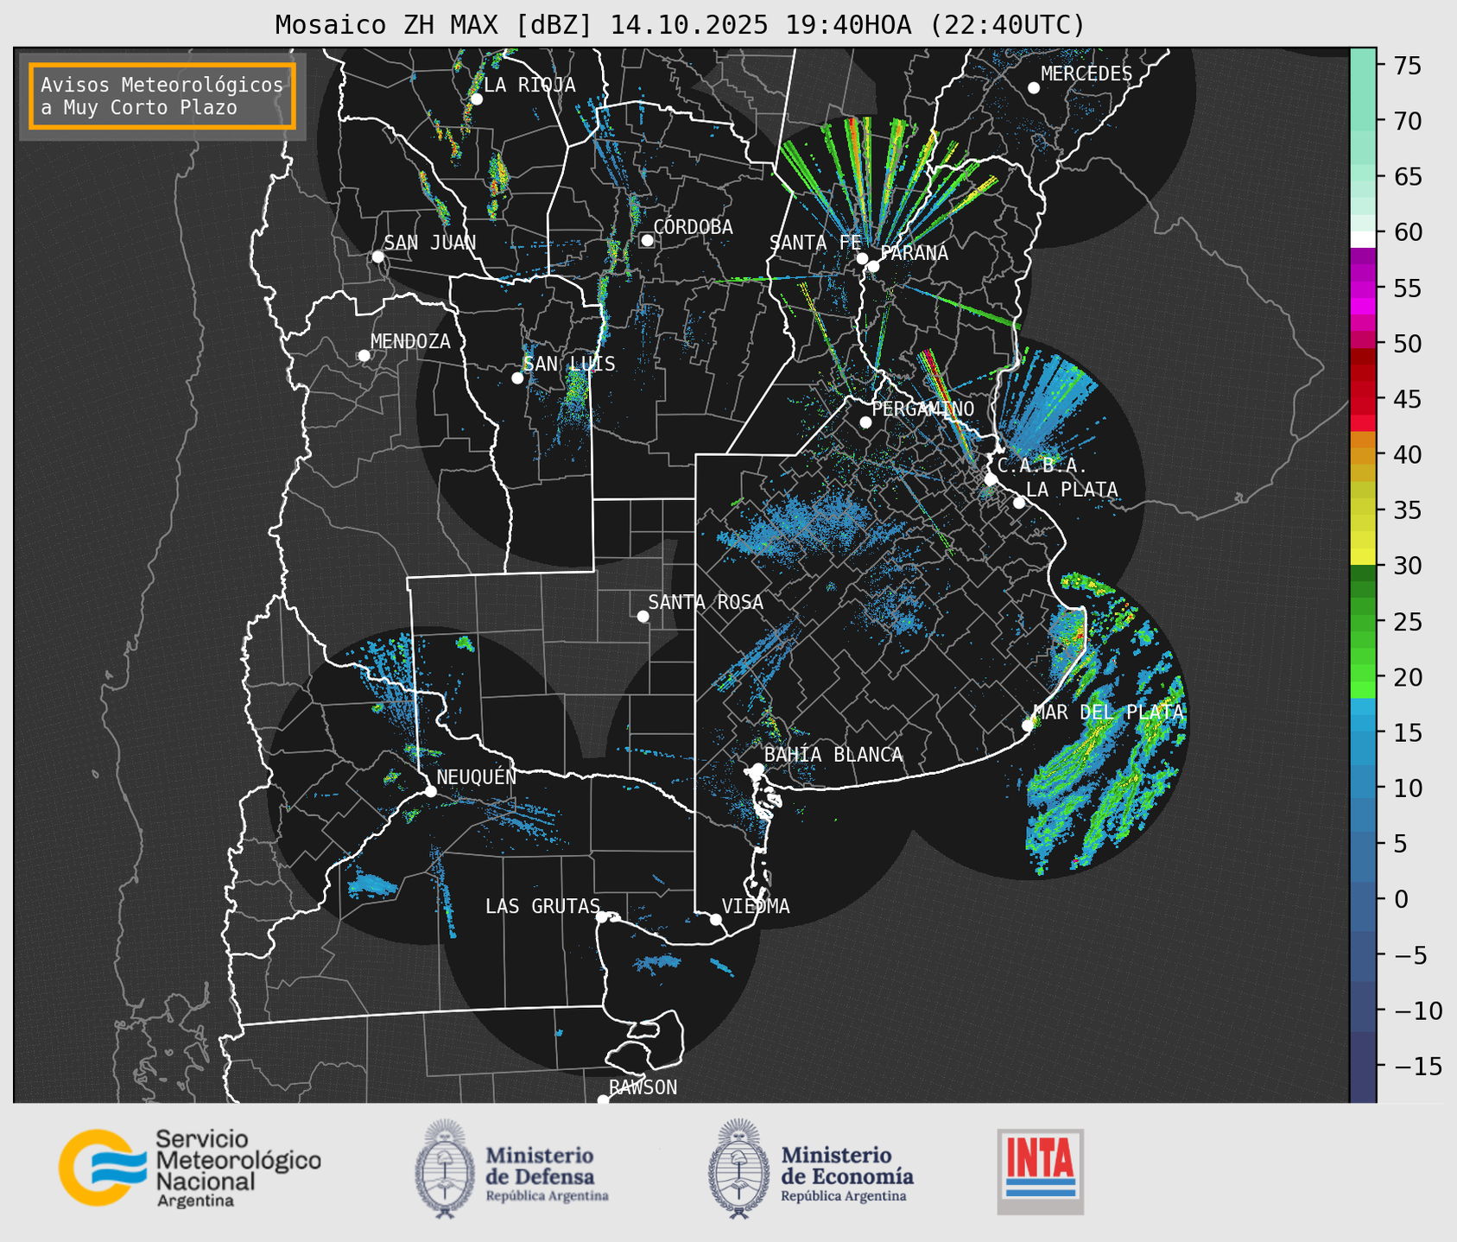1457x1242 pixels.
Task: Click the Las Grutas city label
Action: pos(542,906)
